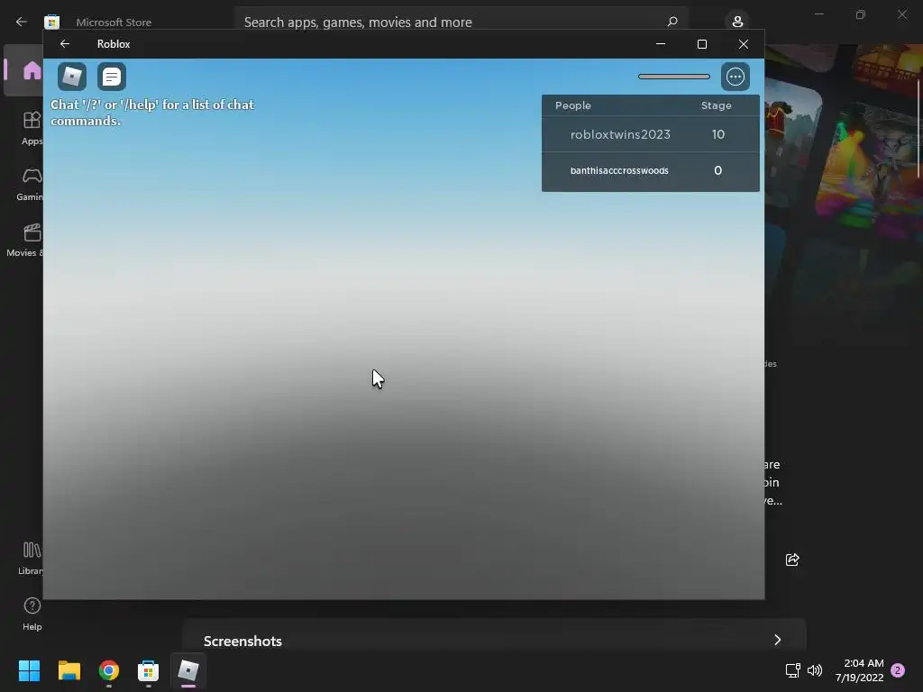This screenshot has height=692, width=923.
Task: Click the Microsoft Store logo icon
Action: point(51,22)
